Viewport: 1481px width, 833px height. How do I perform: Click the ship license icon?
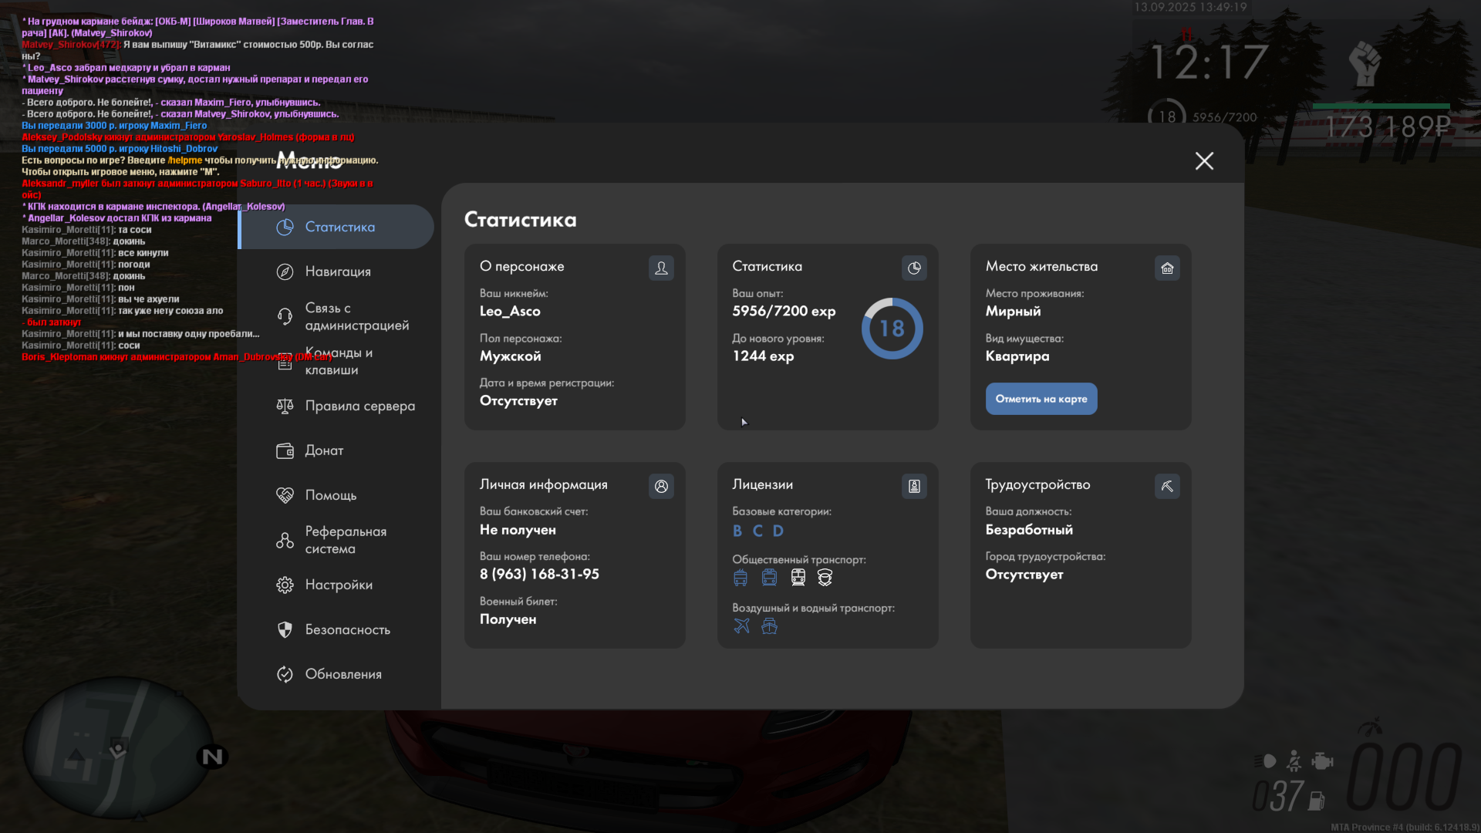(769, 626)
